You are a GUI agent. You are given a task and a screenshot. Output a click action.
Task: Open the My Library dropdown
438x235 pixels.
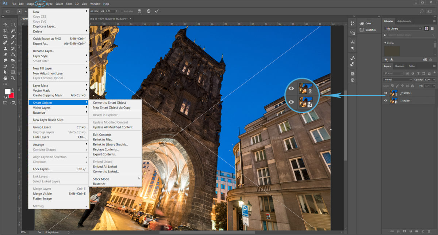coord(403,29)
